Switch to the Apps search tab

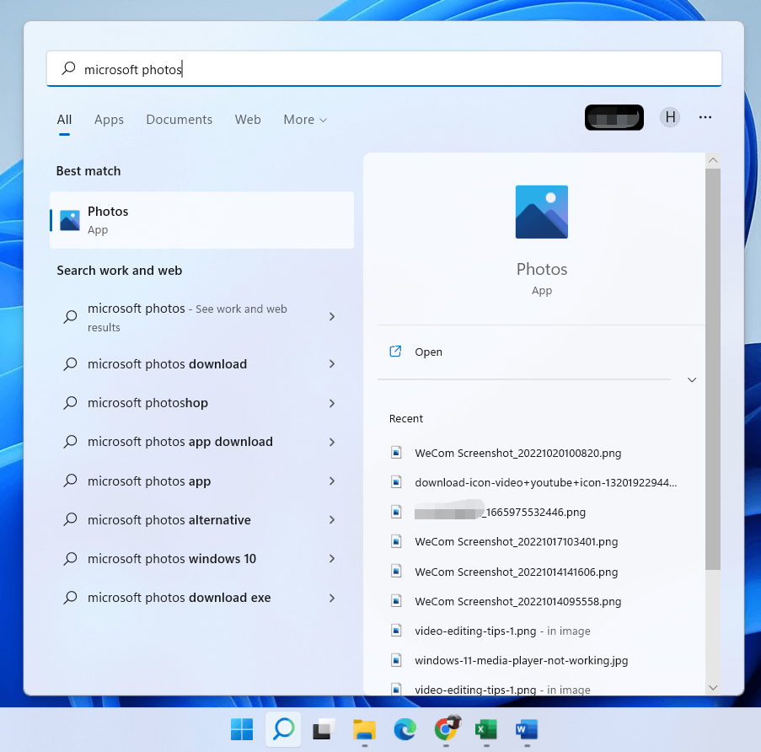tap(109, 120)
